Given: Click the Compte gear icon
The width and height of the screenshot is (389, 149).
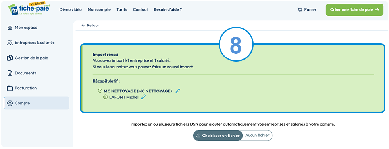Looking at the screenshot, I should (x=10, y=103).
